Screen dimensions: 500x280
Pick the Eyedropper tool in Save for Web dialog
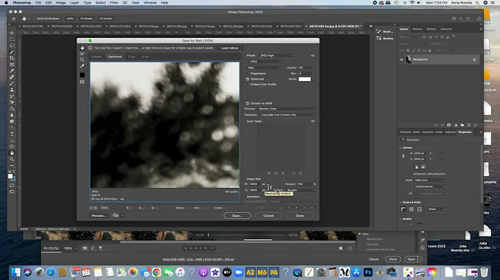point(82,67)
